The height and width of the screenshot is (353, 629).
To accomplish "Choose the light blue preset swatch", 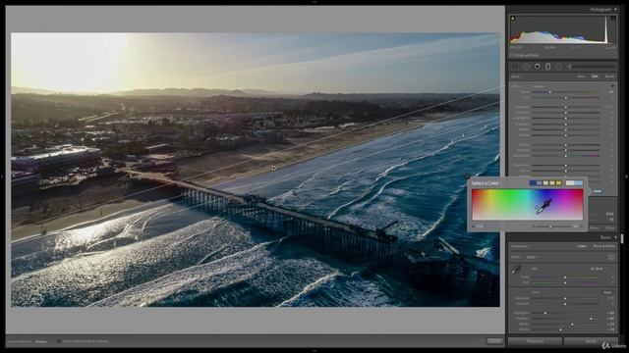I will click(x=579, y=183).
